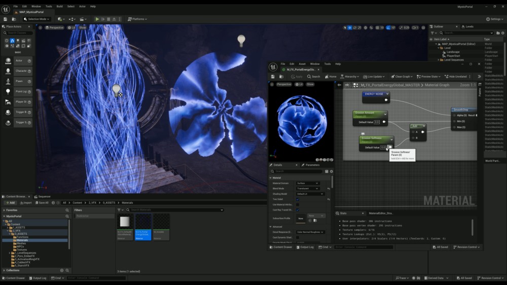
Task: Reset Blend Mode to default arrow
Action: (329, 189)
